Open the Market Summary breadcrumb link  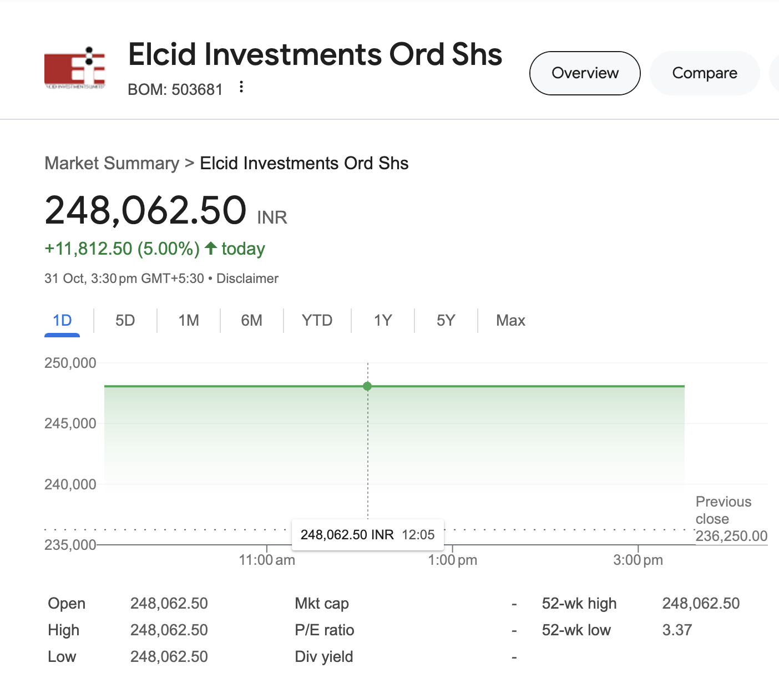coord(112,163)
